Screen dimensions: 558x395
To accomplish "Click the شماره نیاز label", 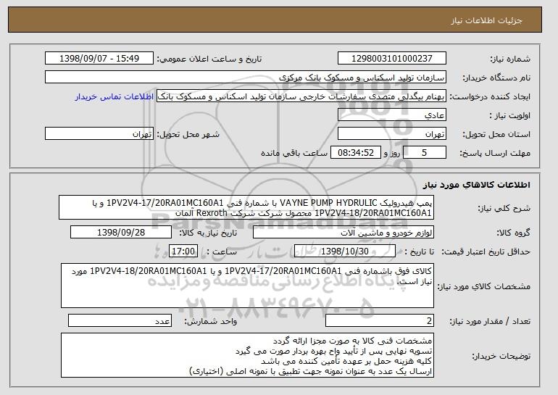I will (510, 59).
